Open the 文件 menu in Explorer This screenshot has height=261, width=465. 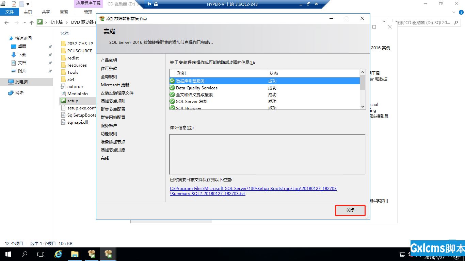(10, 12)
